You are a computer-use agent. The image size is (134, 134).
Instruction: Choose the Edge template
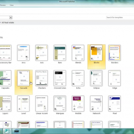click(114, 78)
